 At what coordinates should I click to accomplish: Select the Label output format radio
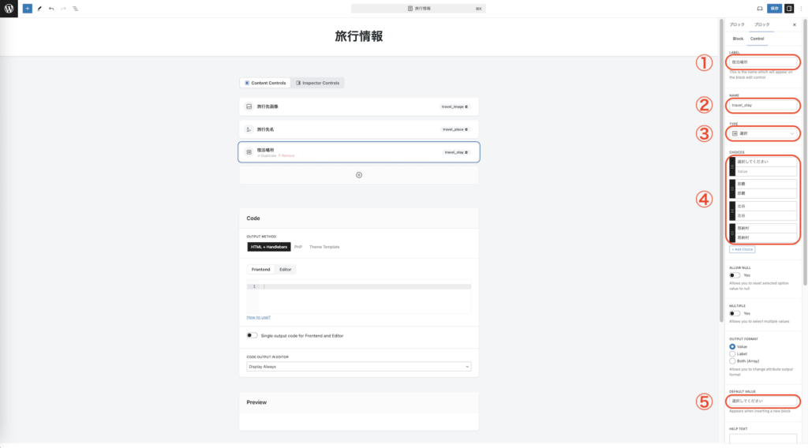pyautogui.click(x=733, y=354)
